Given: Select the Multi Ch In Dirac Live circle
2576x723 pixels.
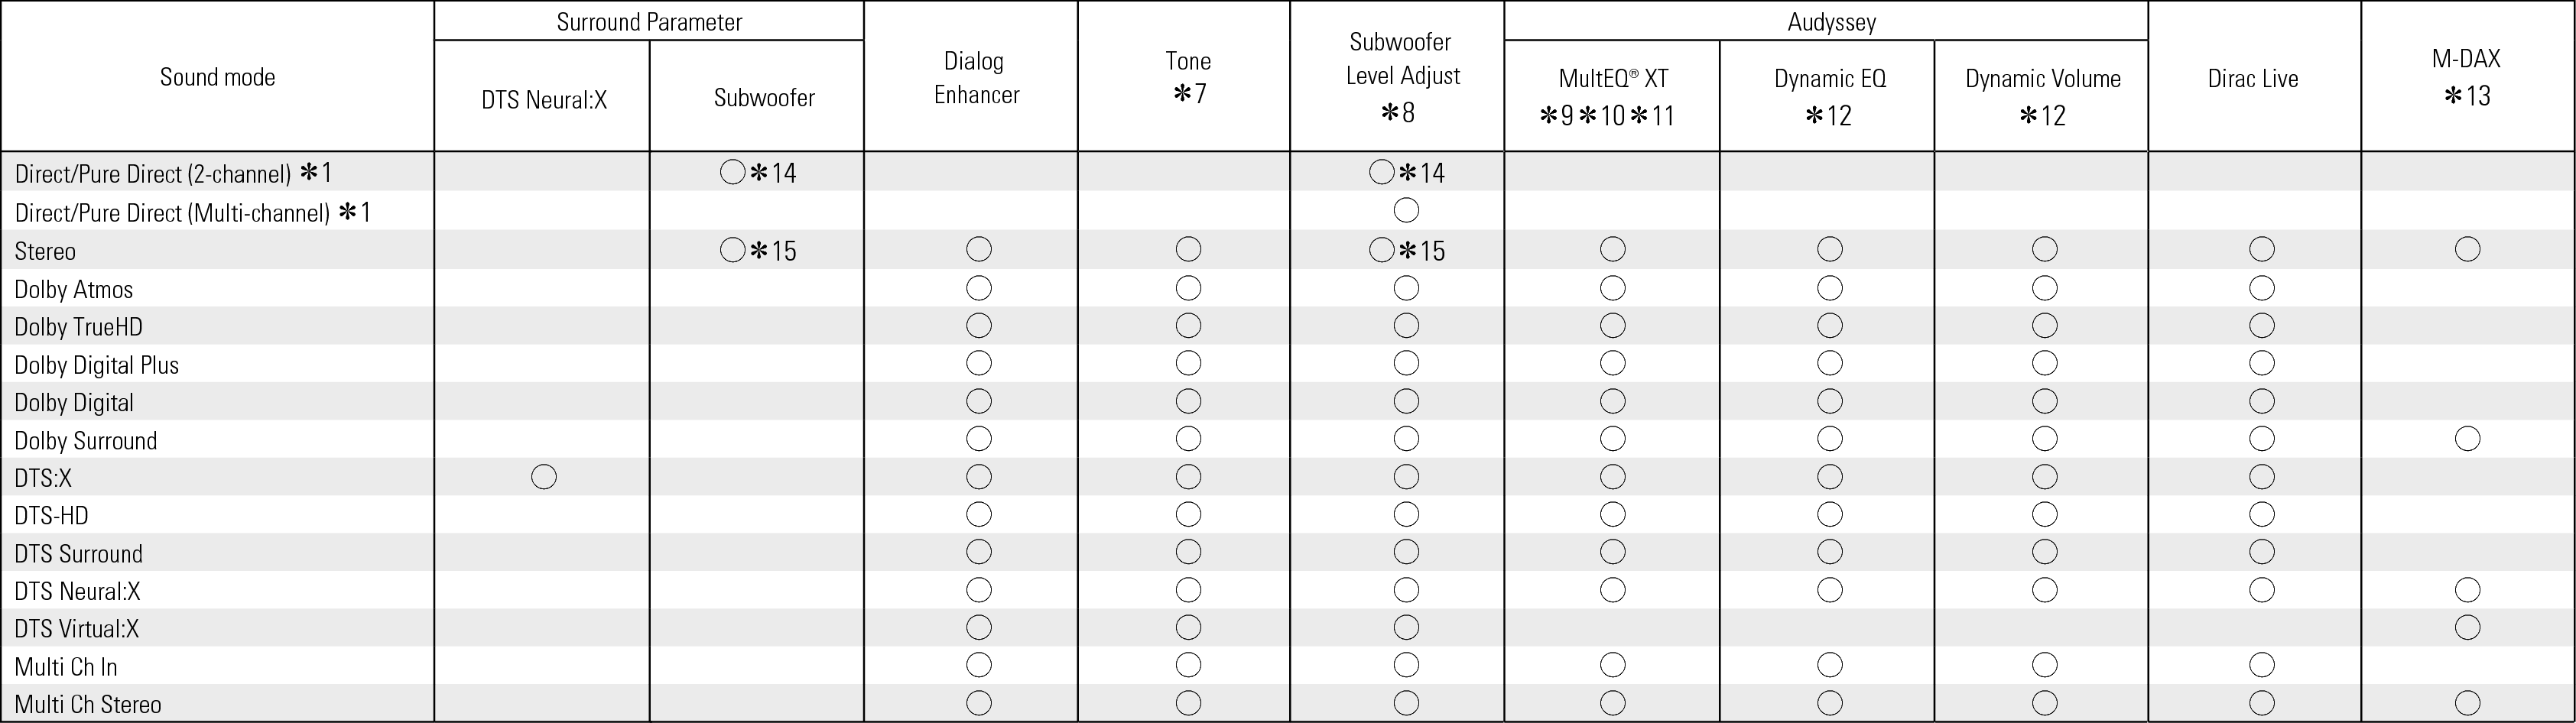Looking at the screenshot, I should pos(2261,665).
